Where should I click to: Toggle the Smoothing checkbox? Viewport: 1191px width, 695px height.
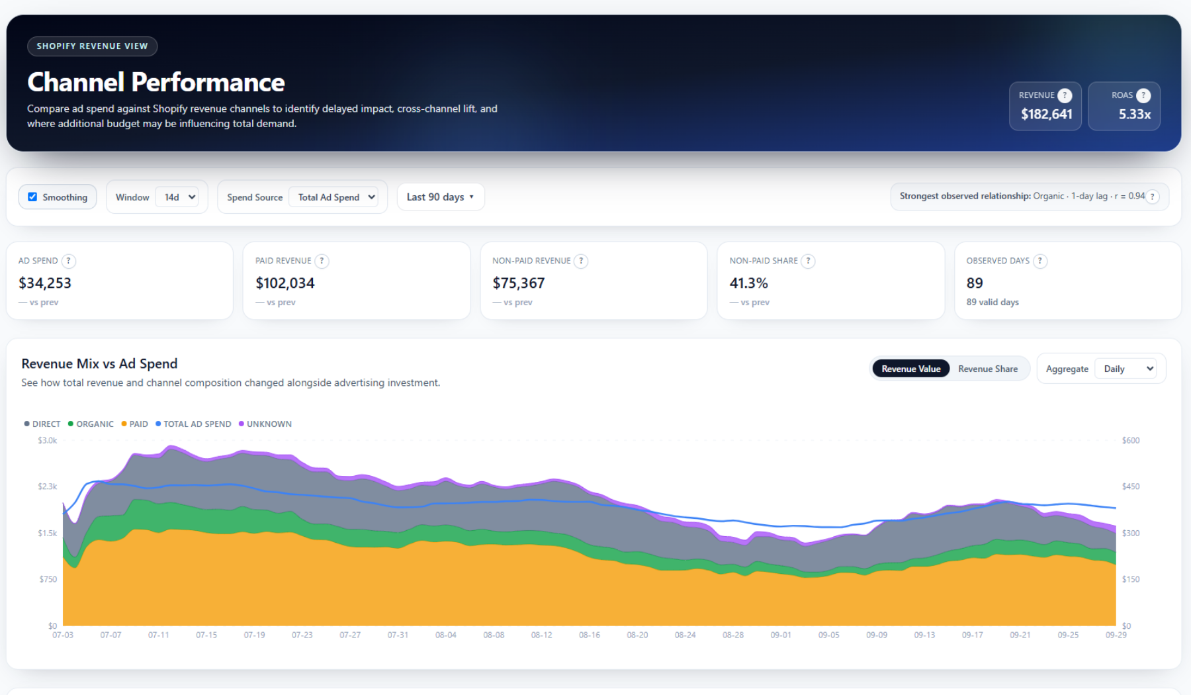[x=32, y=197]
